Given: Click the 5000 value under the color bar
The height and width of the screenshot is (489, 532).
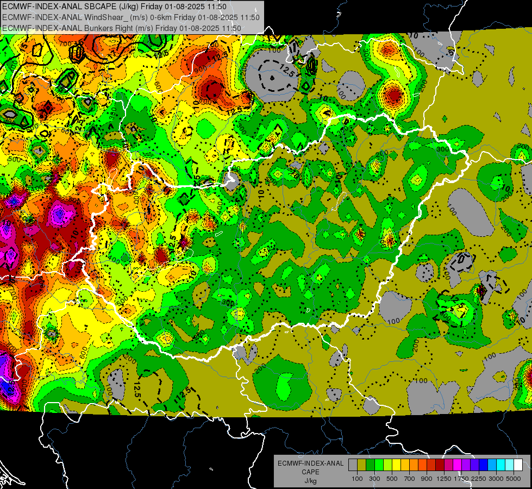Looking at the screenshot, I should 514,479.
